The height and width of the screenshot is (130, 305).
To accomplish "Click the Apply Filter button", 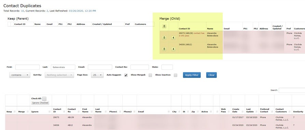I will pos(192,75).
